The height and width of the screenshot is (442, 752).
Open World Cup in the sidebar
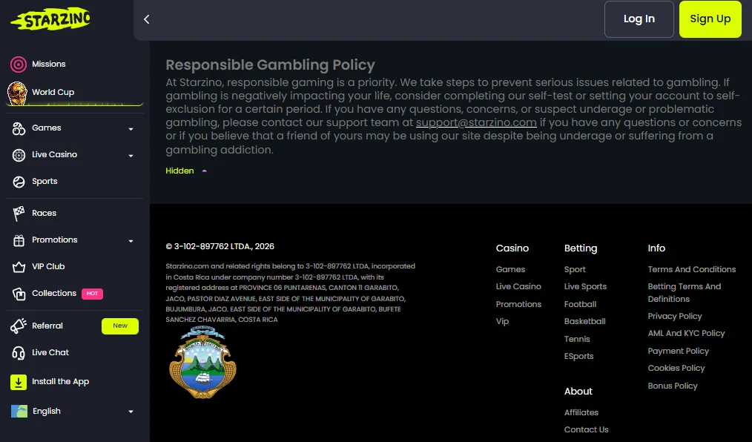[x=53, y=92]
